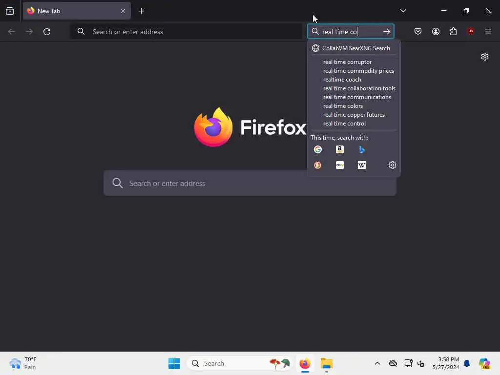Open Copilot preview icon in taskbar
500x375 pixels.
pyautogui.click(x=484, y=363)
